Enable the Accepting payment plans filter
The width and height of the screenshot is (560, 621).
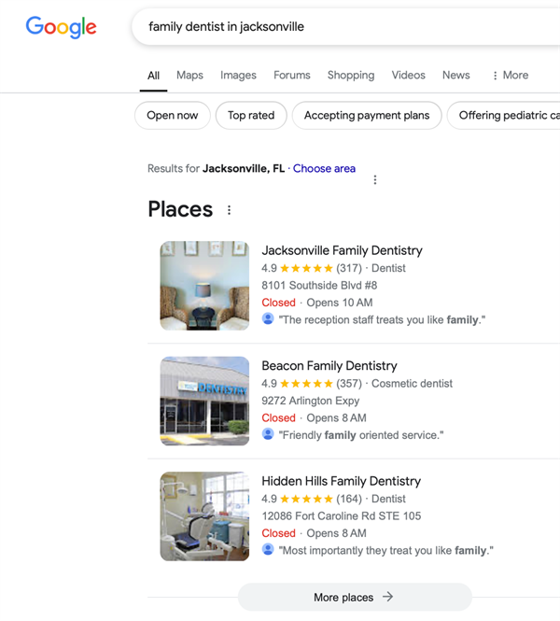tap(367, 116)
